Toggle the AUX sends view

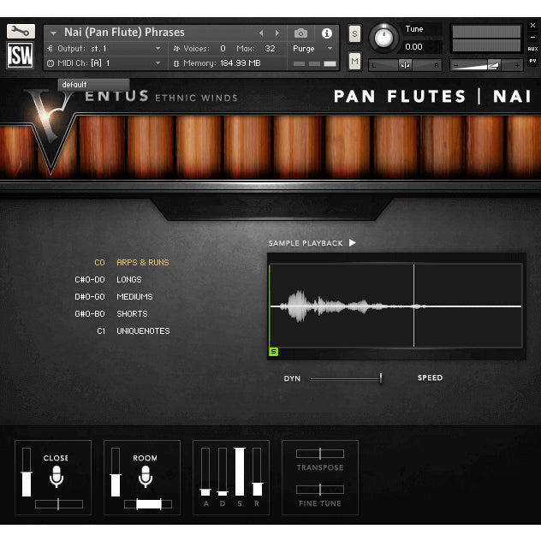532,49
